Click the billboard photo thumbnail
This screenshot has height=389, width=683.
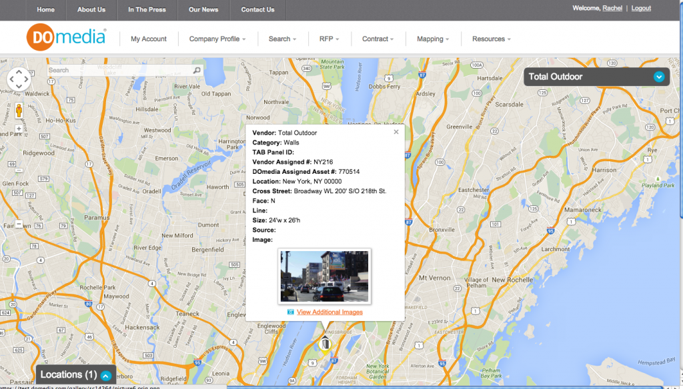click(x=325, y=276)
